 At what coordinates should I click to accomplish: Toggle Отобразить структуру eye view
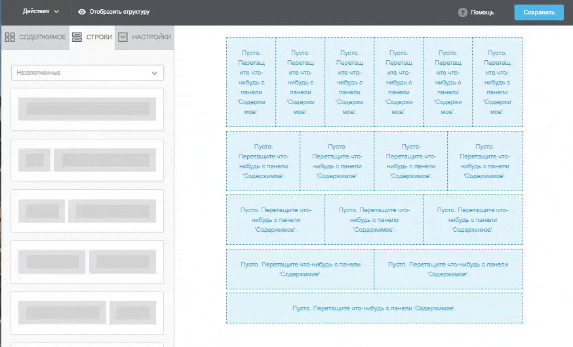point(113,12)
